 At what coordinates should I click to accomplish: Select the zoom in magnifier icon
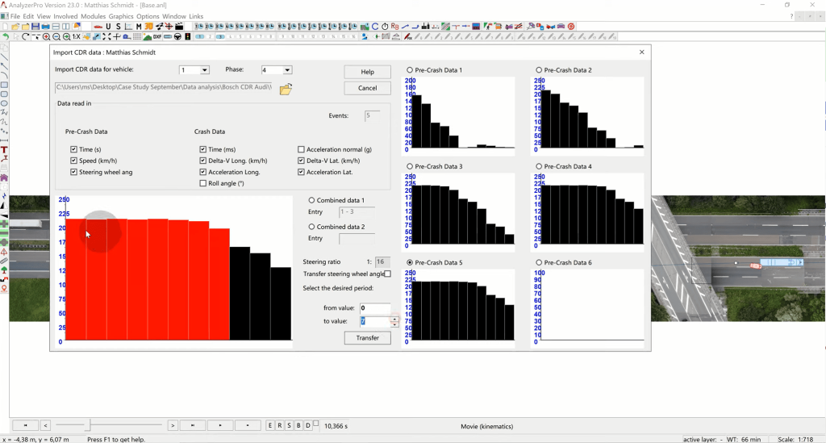click(x=47, y=37)
